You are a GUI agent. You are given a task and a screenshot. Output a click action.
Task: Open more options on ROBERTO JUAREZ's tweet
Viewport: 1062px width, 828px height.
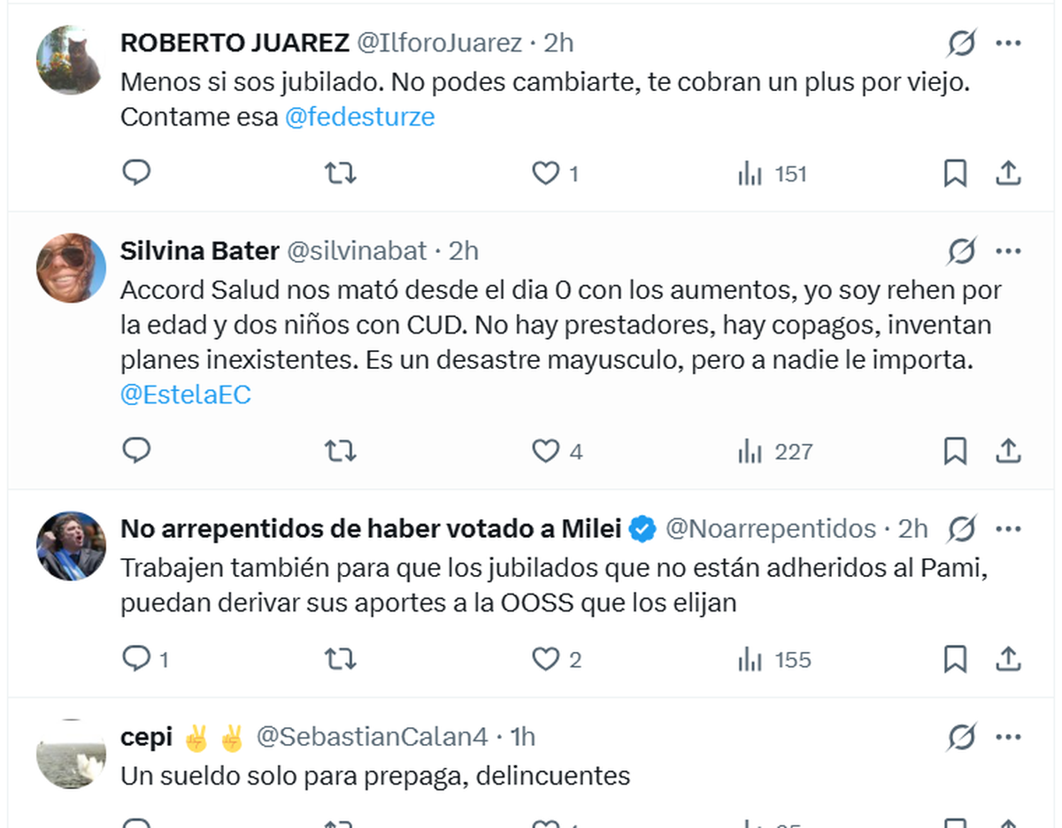1009,42
